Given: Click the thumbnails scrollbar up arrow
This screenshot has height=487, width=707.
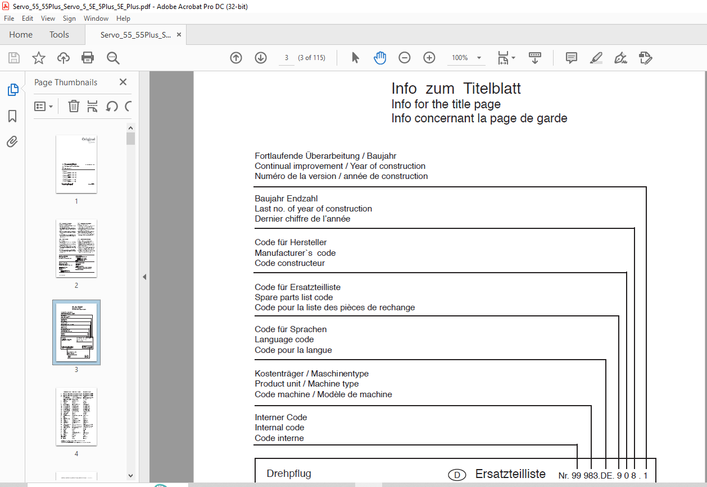Looking at the screenshot, I should pos(131,128).
